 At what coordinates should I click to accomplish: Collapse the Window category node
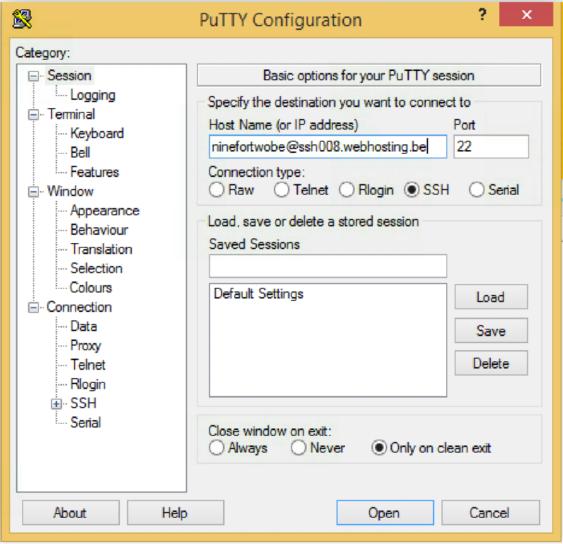click(33, 192)
